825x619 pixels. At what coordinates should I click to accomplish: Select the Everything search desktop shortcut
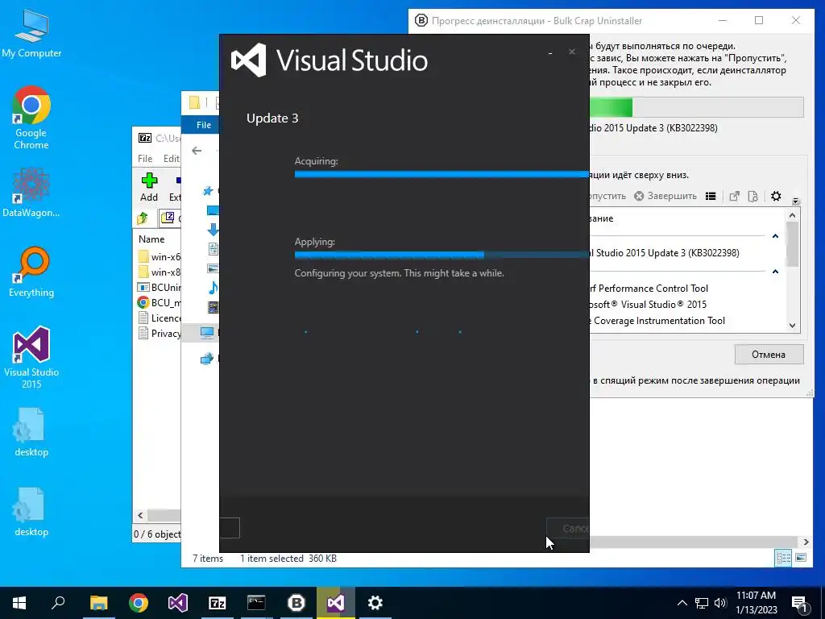tap(31, 272)
